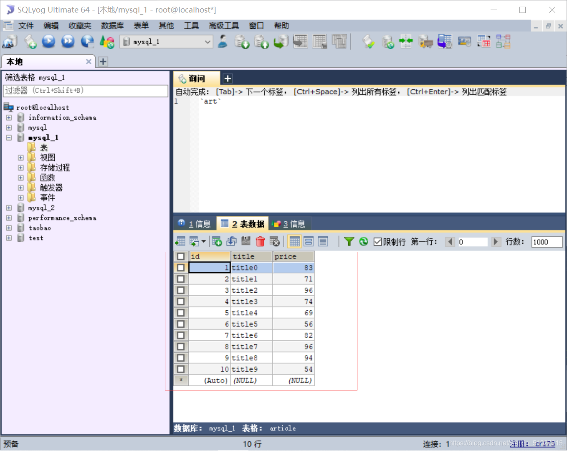Viewport: 567px width, 451px height.
Task: Save changes with the floppy disk icon
Action: coord(246,241)
